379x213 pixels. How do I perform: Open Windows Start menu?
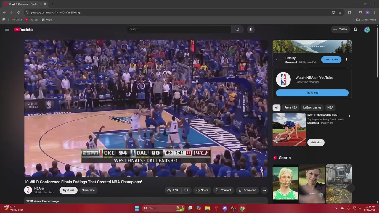pos(137,208)
